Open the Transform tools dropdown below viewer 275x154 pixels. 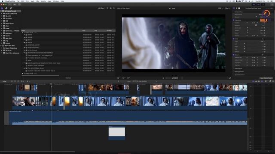click(x=119, y=78)
